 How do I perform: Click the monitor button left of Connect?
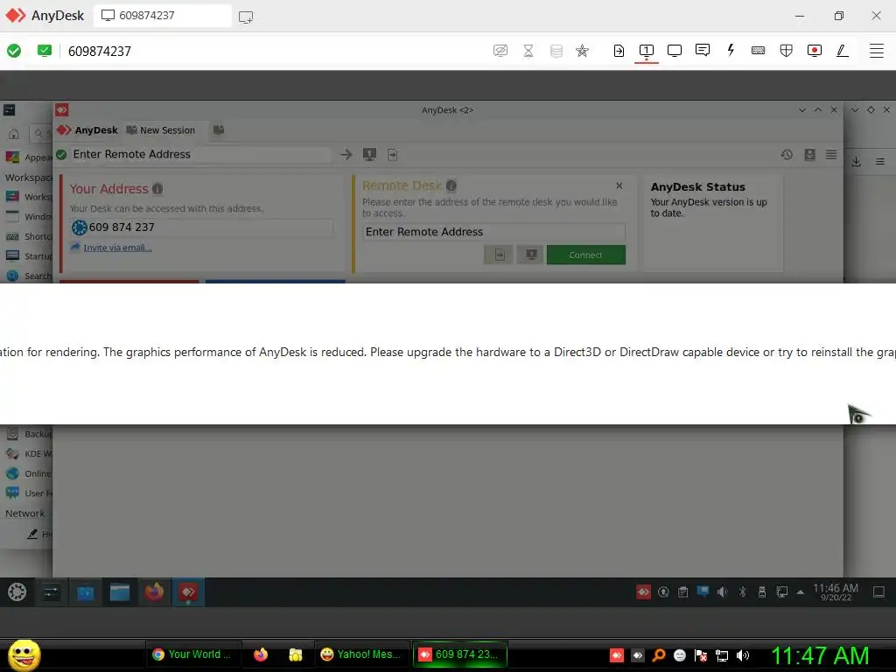click(530, 255)
